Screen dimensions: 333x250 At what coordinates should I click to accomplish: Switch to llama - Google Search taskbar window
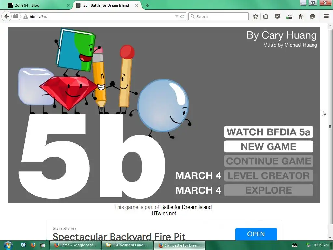coord(75,245)
